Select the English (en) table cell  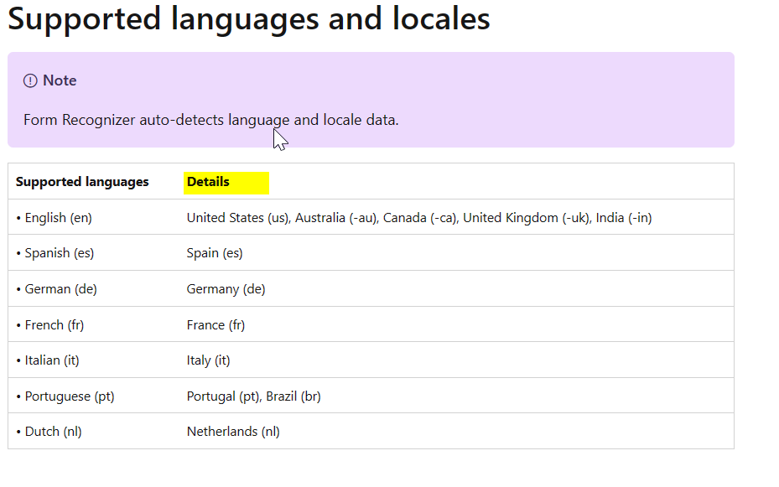tap(55, 217)
